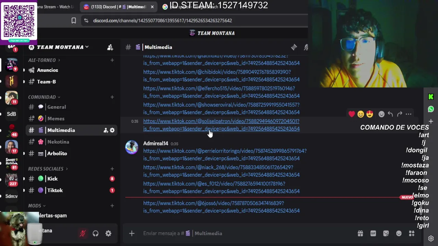438x246 pixels.
Task: Click the browser bookmark icon
Action: (74, 21)
